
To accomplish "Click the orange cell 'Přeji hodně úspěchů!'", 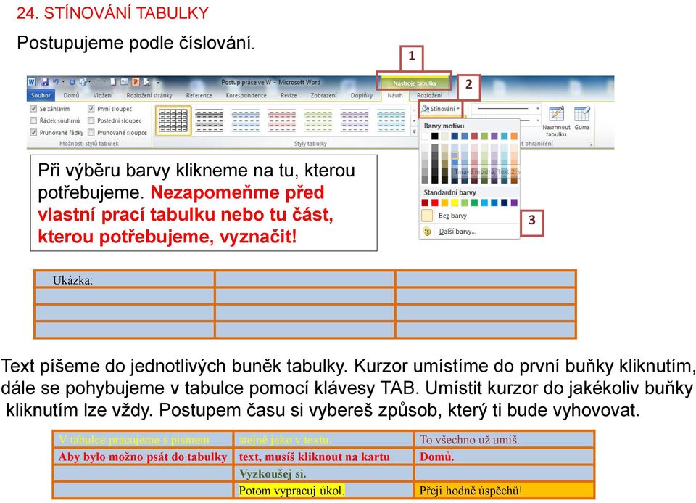I will [505, 490].
